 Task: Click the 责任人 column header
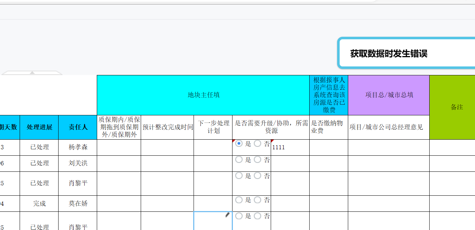(x=78, y=127)
